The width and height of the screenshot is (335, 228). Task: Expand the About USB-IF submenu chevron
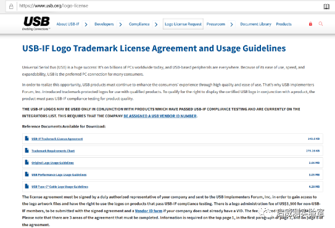(x=86, y=24)
